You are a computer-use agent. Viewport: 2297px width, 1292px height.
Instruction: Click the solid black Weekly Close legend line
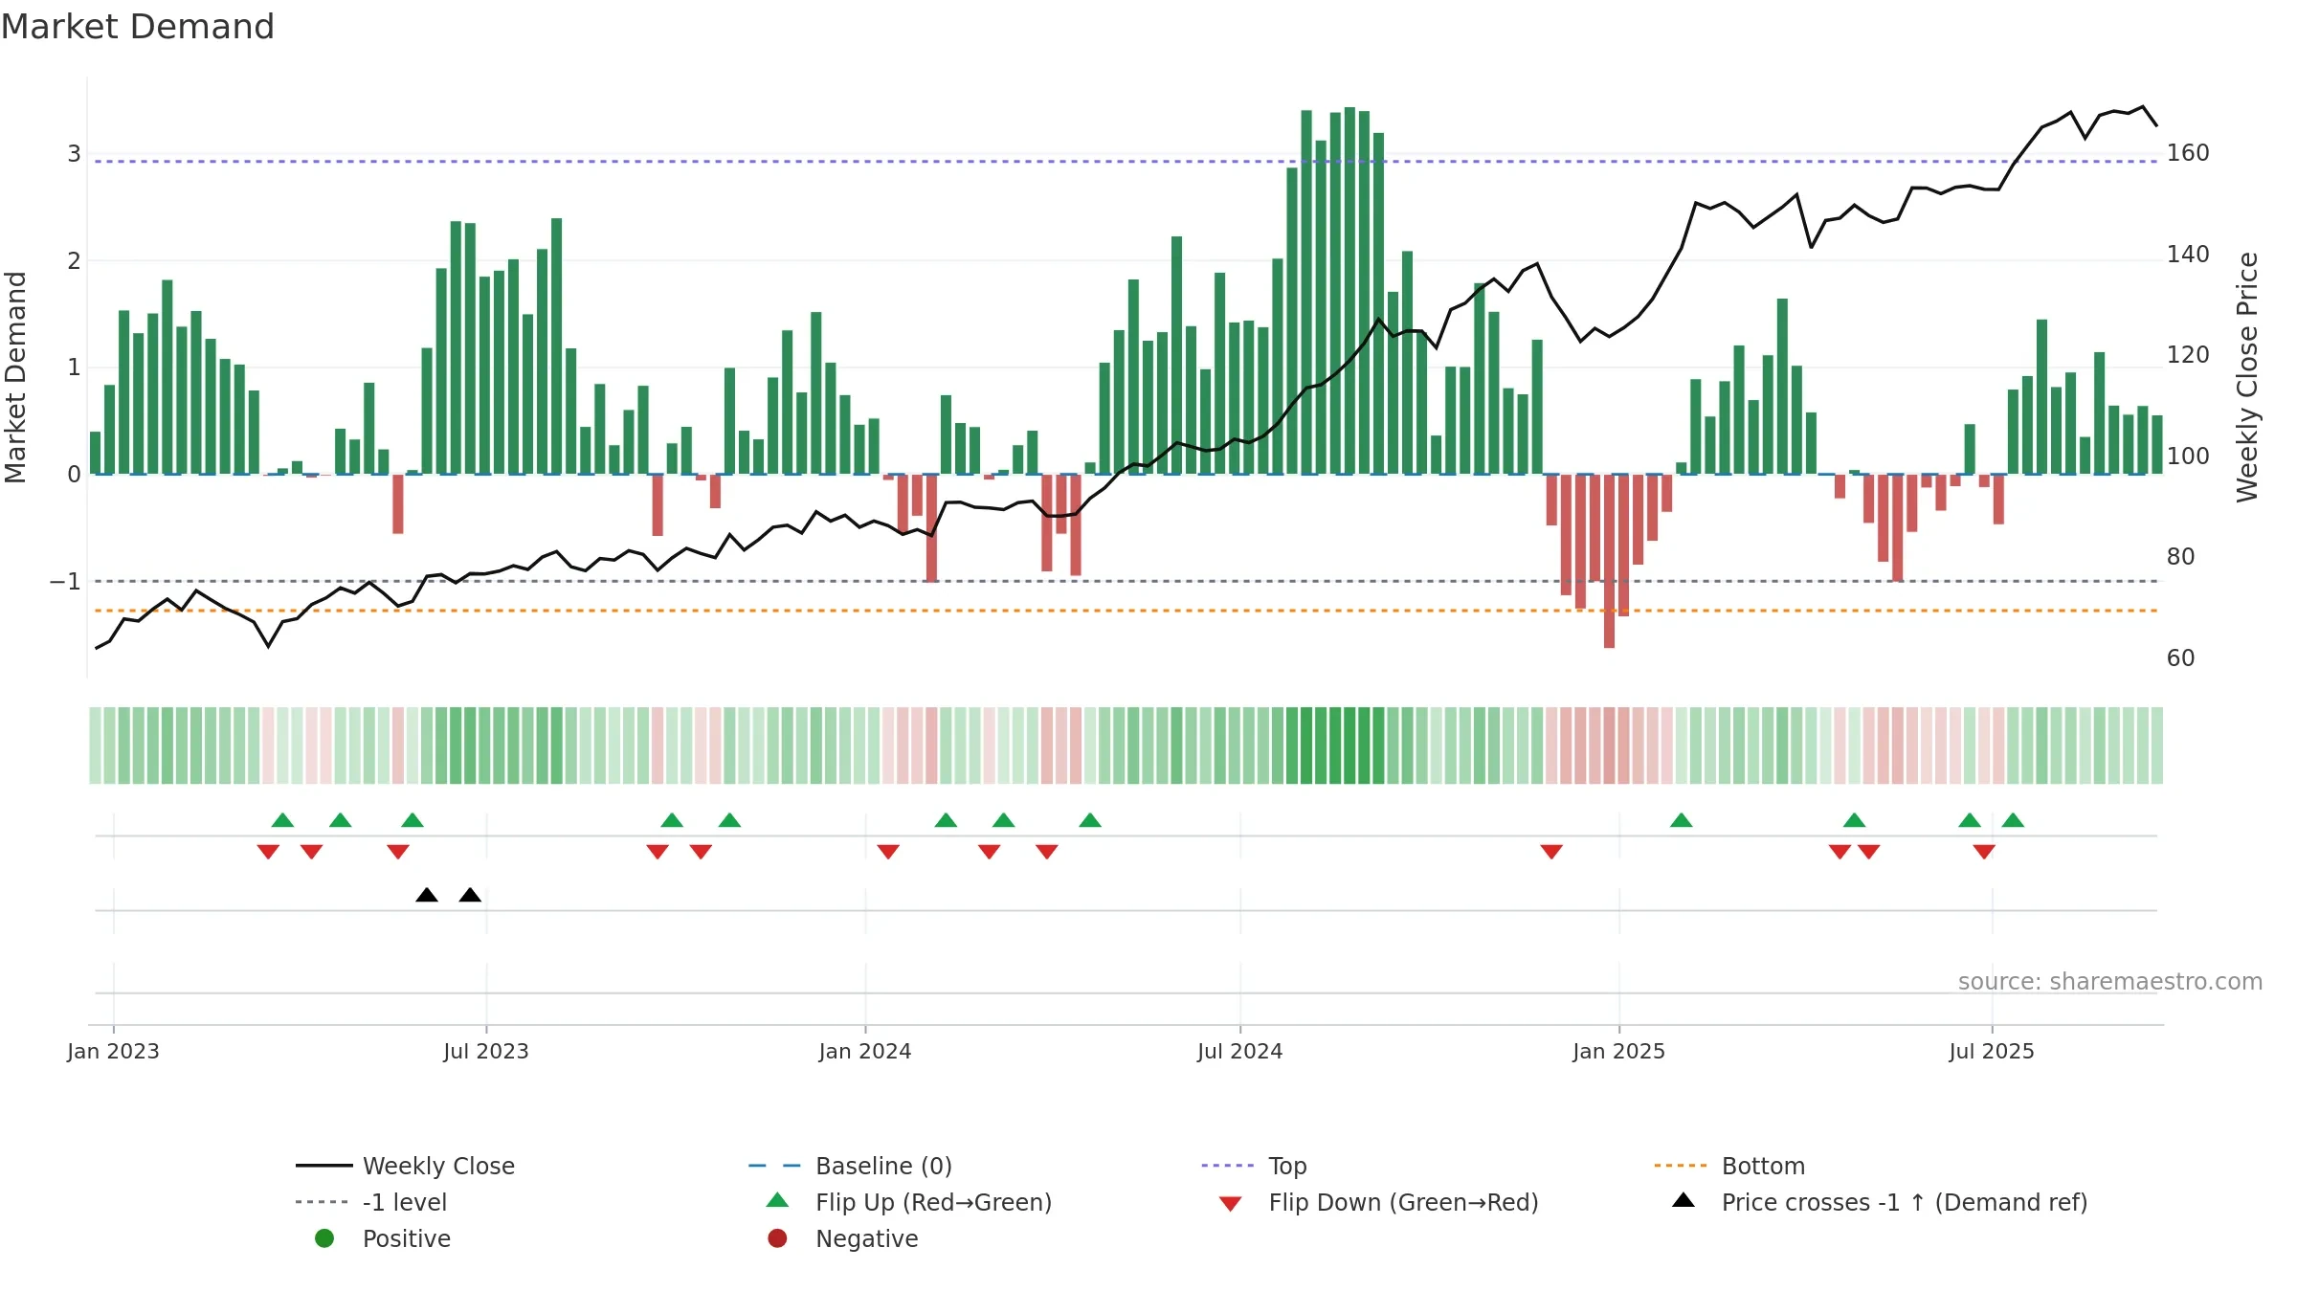(324, 1166)
